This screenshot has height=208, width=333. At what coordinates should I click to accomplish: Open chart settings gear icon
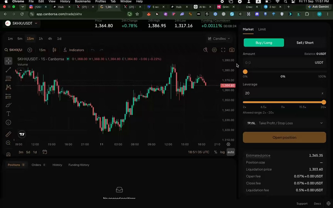pyautogui.click(x=214, y=50)
